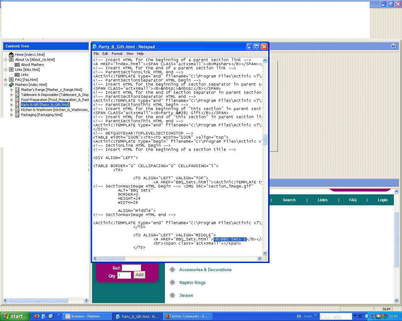Screen dimensions: 402x321
Task: Click the help question mark icon
Action: tap(393, 46)
